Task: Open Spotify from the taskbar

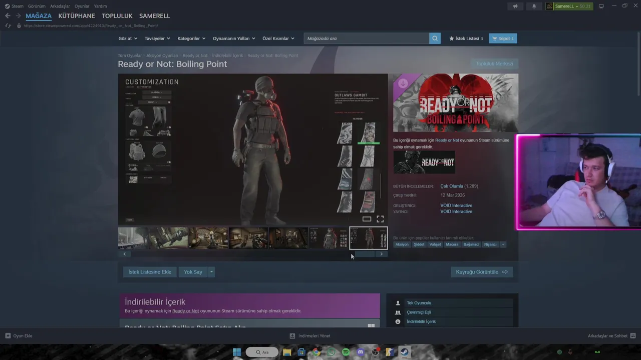Action: (x=346, y=352)
